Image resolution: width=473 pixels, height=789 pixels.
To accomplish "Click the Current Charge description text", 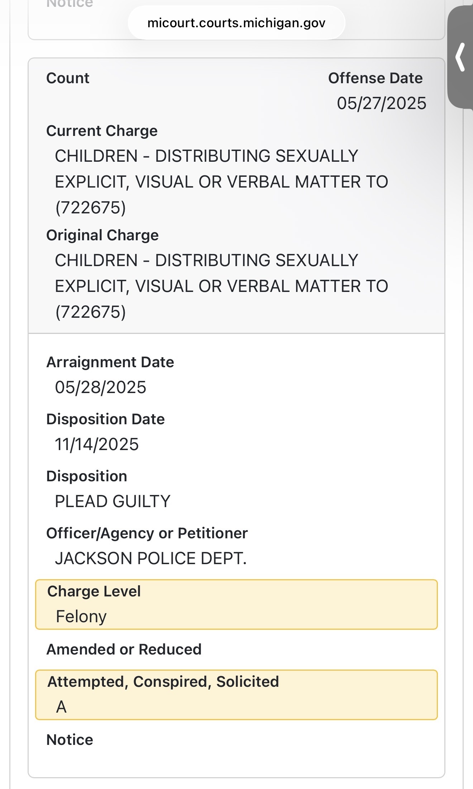I will [221, 182].
